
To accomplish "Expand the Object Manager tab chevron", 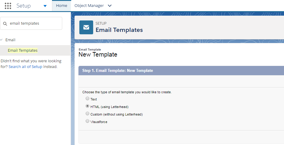I will coord(110,6).
